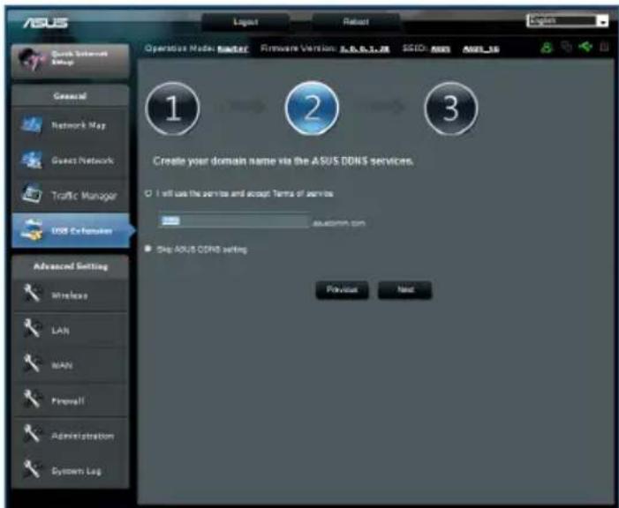Click the client copy status icon

click(567, 47)
